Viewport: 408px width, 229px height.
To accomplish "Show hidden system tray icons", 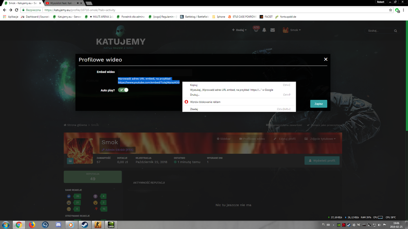I will pyautogui.click(x=333, y=225).
